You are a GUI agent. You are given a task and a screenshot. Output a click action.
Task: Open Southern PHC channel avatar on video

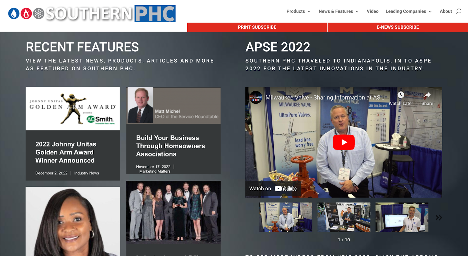coord(256,97)
